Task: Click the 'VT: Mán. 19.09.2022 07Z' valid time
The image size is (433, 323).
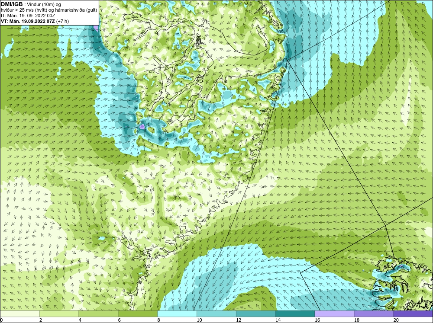Action: [x=28, y=21]
